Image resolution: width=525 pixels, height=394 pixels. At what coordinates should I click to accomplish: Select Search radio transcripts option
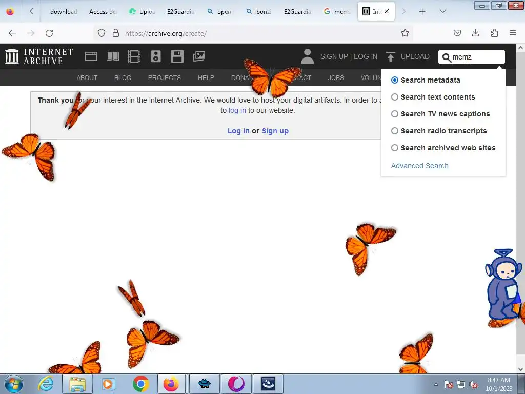tap(395, 131)
